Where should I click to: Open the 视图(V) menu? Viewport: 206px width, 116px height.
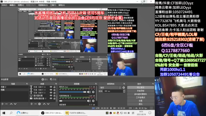tap(21, 5)
